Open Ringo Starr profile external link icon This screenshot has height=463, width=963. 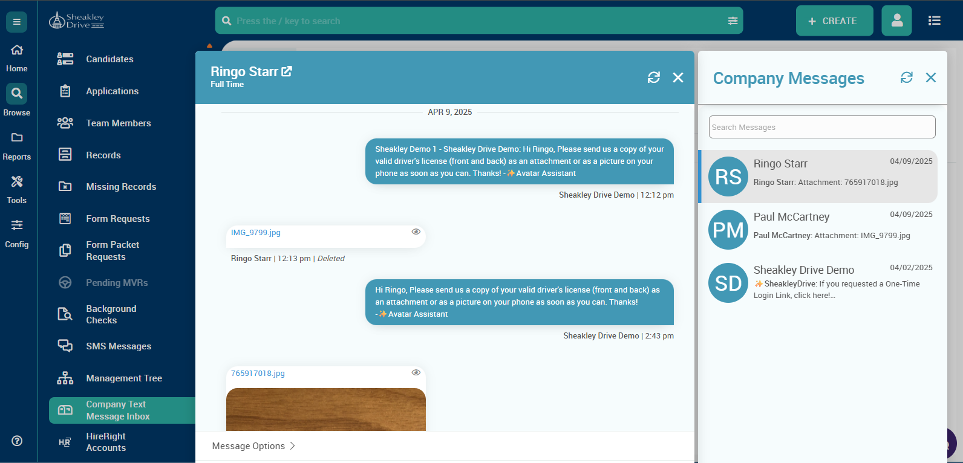click(287, 71)
